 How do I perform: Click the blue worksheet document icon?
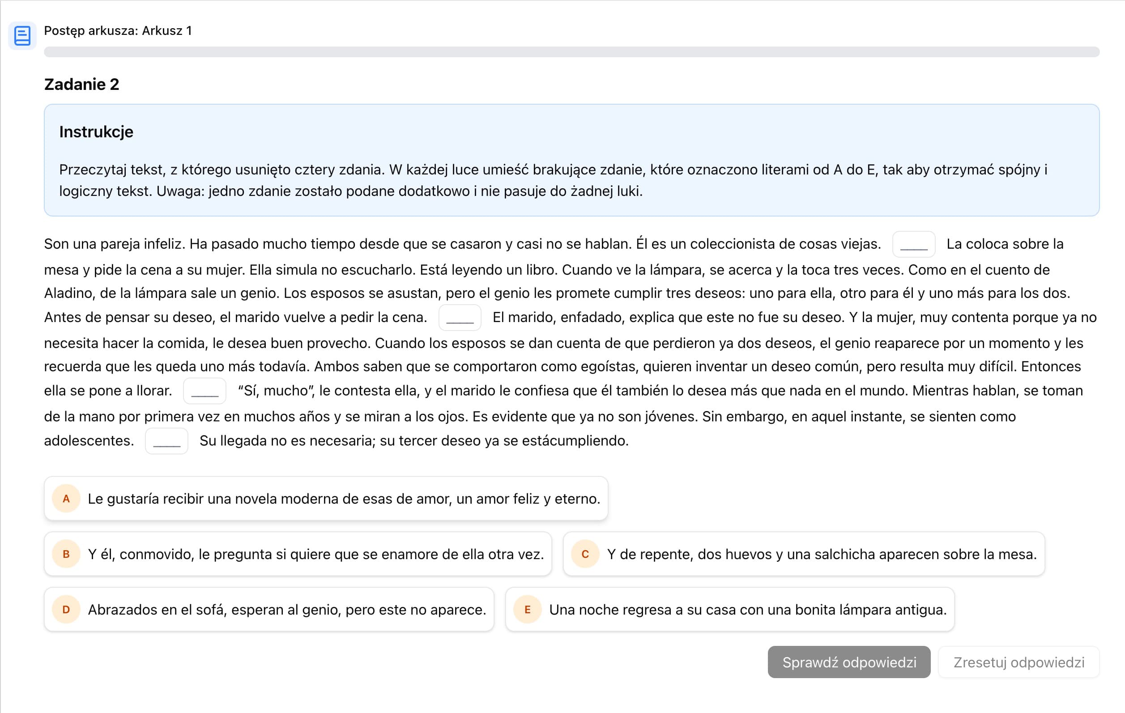pos(22,35)
